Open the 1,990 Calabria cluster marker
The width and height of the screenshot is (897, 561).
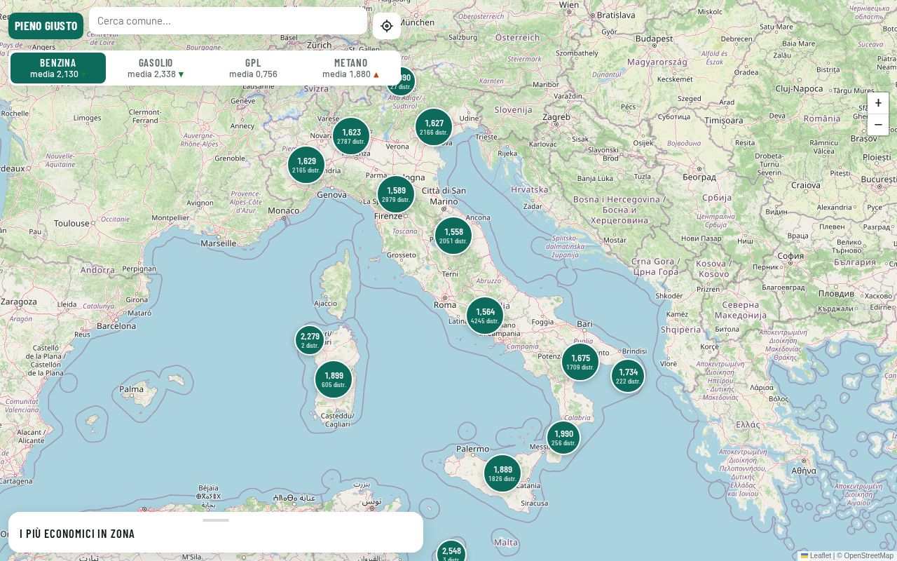563,438
